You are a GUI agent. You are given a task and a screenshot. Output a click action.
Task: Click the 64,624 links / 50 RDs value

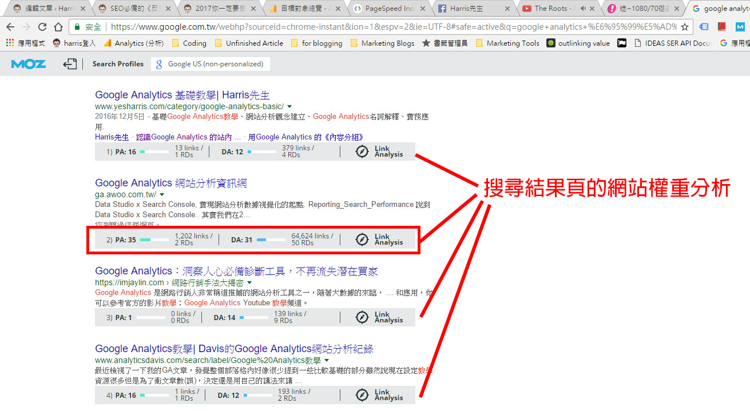[312, 240]
